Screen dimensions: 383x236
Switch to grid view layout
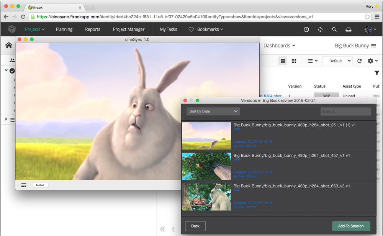[x=294, y=61]
